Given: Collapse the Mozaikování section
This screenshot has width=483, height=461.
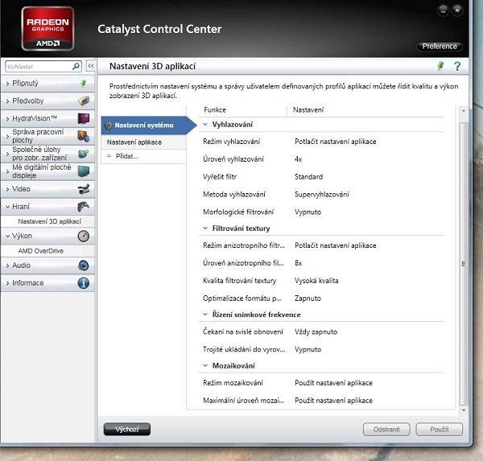Looking at the screenshot, I should pyautogui.click(x=205, y=366).
